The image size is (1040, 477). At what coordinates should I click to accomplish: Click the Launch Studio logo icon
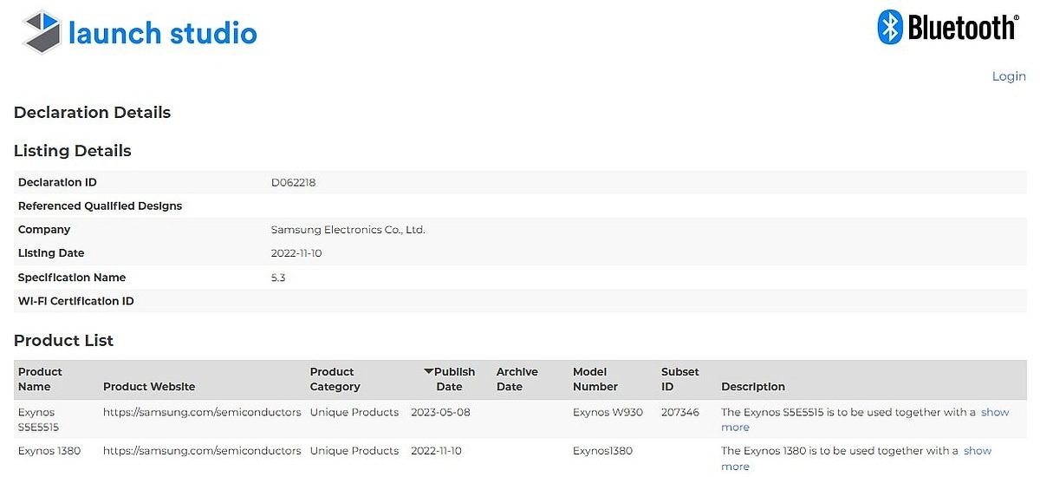[42, 33]
